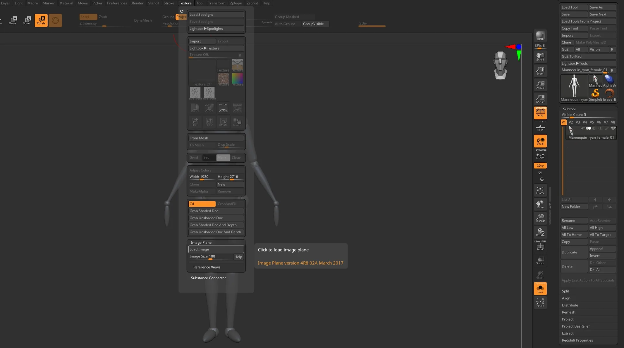Screen dimensions: 624x348
Task: Click the head camera orientation widget
Action: pyautogui.click(x=501, y=65)
